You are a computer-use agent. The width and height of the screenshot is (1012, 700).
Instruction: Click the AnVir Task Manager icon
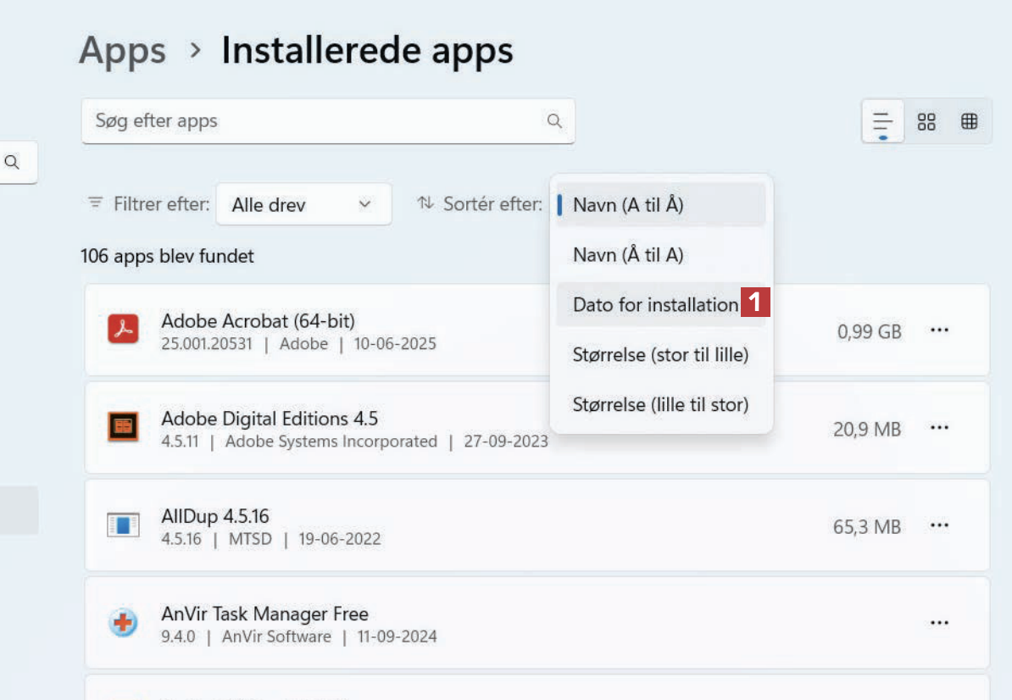tap(123, 624)
